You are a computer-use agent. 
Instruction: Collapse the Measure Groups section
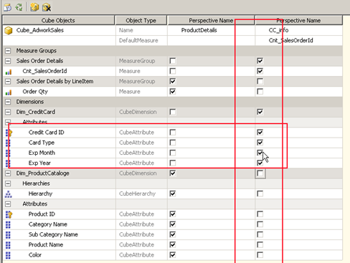(x=8, y=51)
